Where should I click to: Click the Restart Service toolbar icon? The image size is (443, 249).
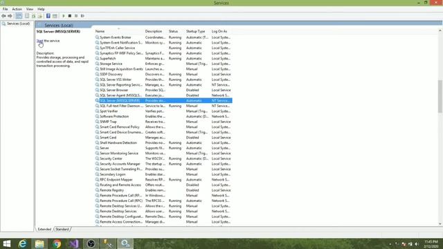[82, 16]
